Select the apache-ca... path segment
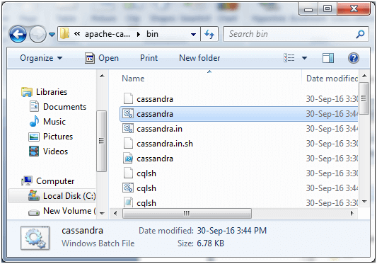Viewport: 377px width, 264px height. pos(108,34)
